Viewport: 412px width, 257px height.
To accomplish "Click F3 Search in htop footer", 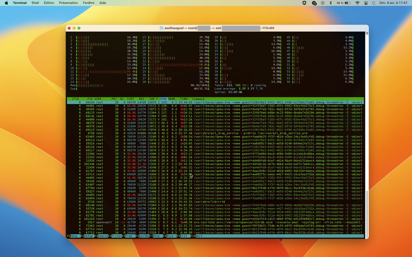I will pyautogui.click(x=101, y=236).
